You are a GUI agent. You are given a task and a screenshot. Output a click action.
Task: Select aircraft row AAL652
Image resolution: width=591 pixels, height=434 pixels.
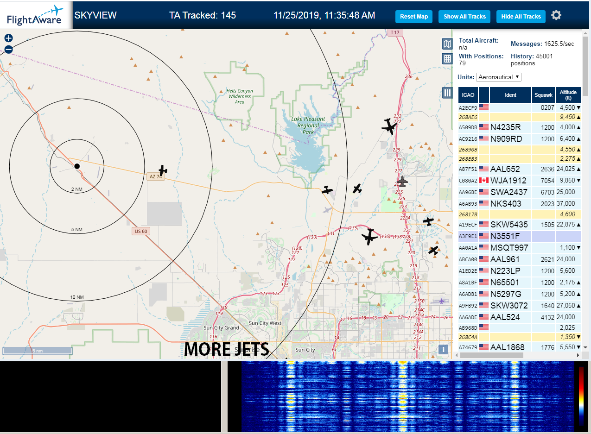click(x=520, y=169)
